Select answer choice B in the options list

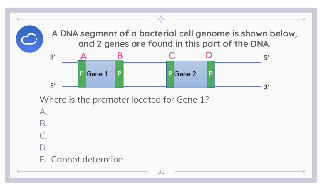[43, 124]
